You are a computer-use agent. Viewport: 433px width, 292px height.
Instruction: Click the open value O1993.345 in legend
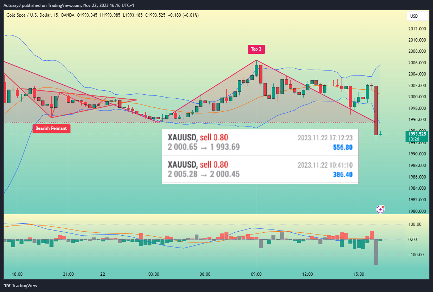click(x=87, y=15)
